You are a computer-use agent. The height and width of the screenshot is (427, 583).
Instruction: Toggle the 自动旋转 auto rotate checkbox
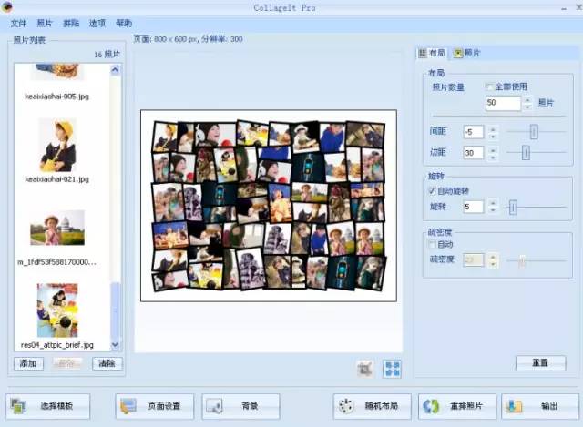pos(432,191)
